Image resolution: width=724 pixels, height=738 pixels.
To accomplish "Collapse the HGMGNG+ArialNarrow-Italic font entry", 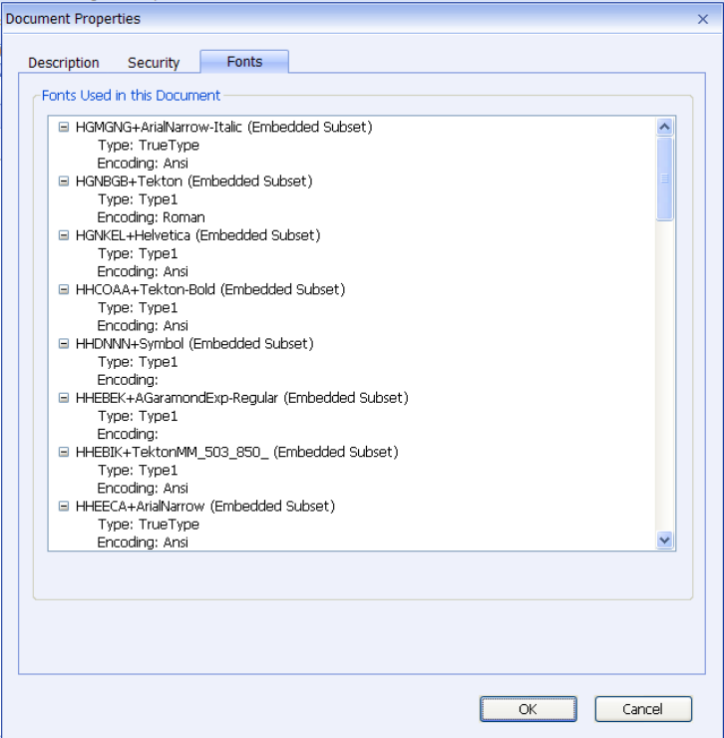I will point(64,127).
